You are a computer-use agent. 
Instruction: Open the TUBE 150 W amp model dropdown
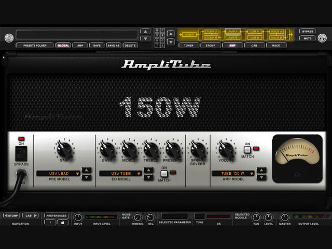tap(233, 173)
